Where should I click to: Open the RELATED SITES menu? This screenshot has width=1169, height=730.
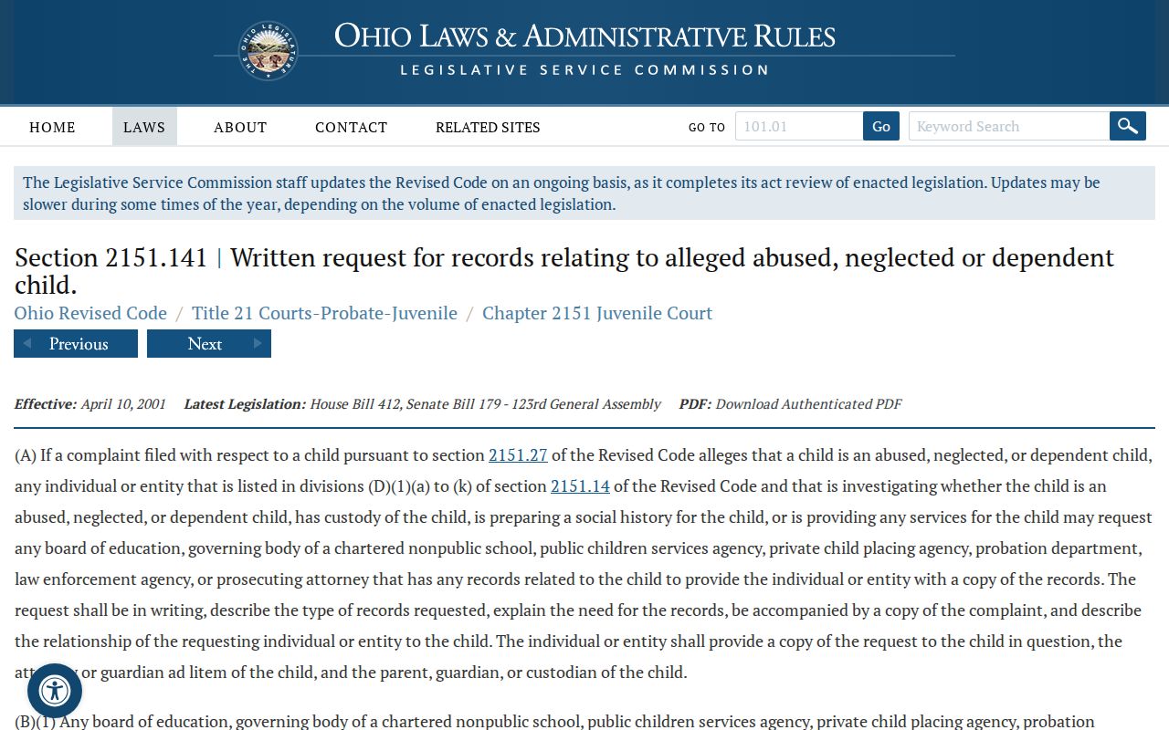pyautogui.click(x=488, y=127)
